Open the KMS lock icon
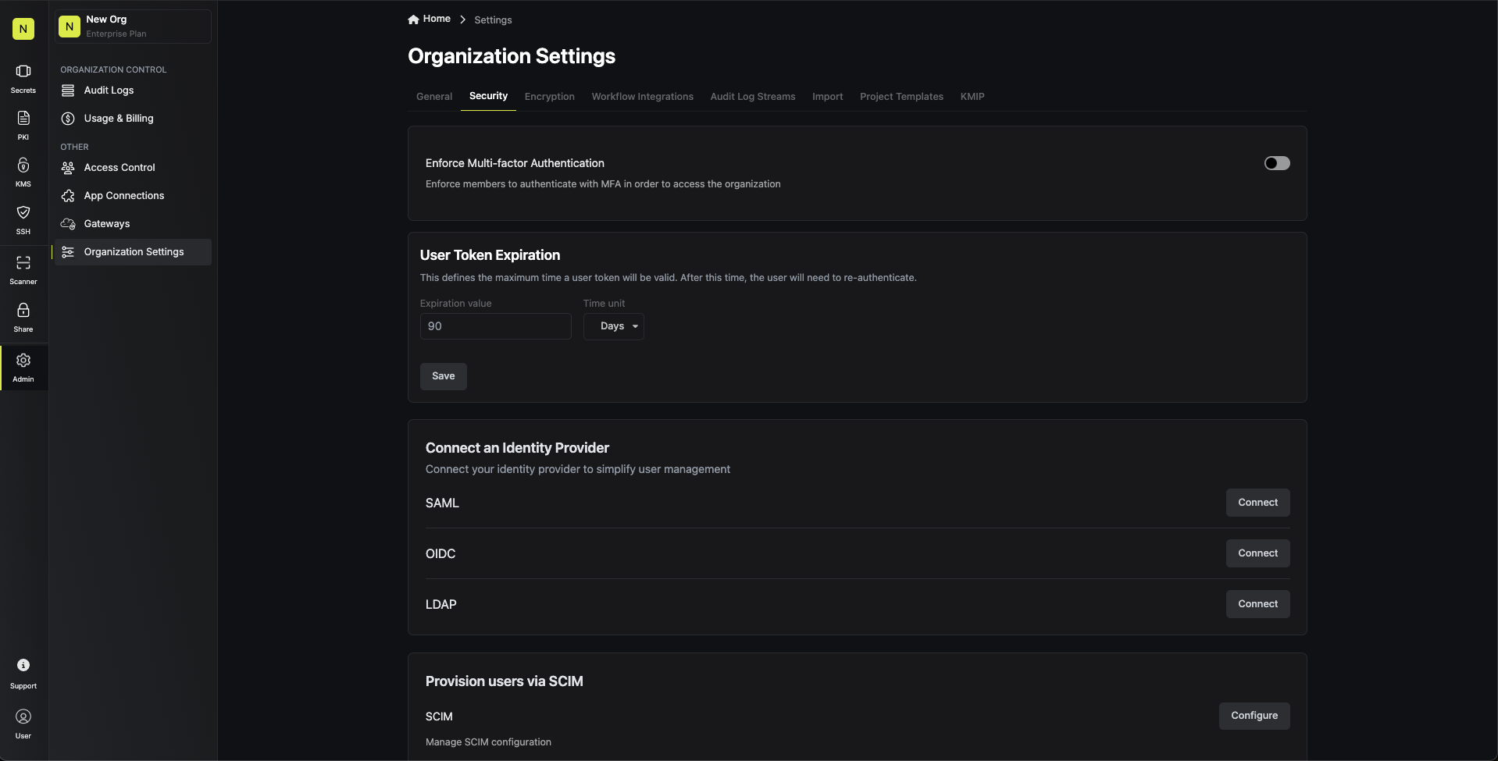Image resolution: width=1498 pixels, height=761 pixels. 23,165
